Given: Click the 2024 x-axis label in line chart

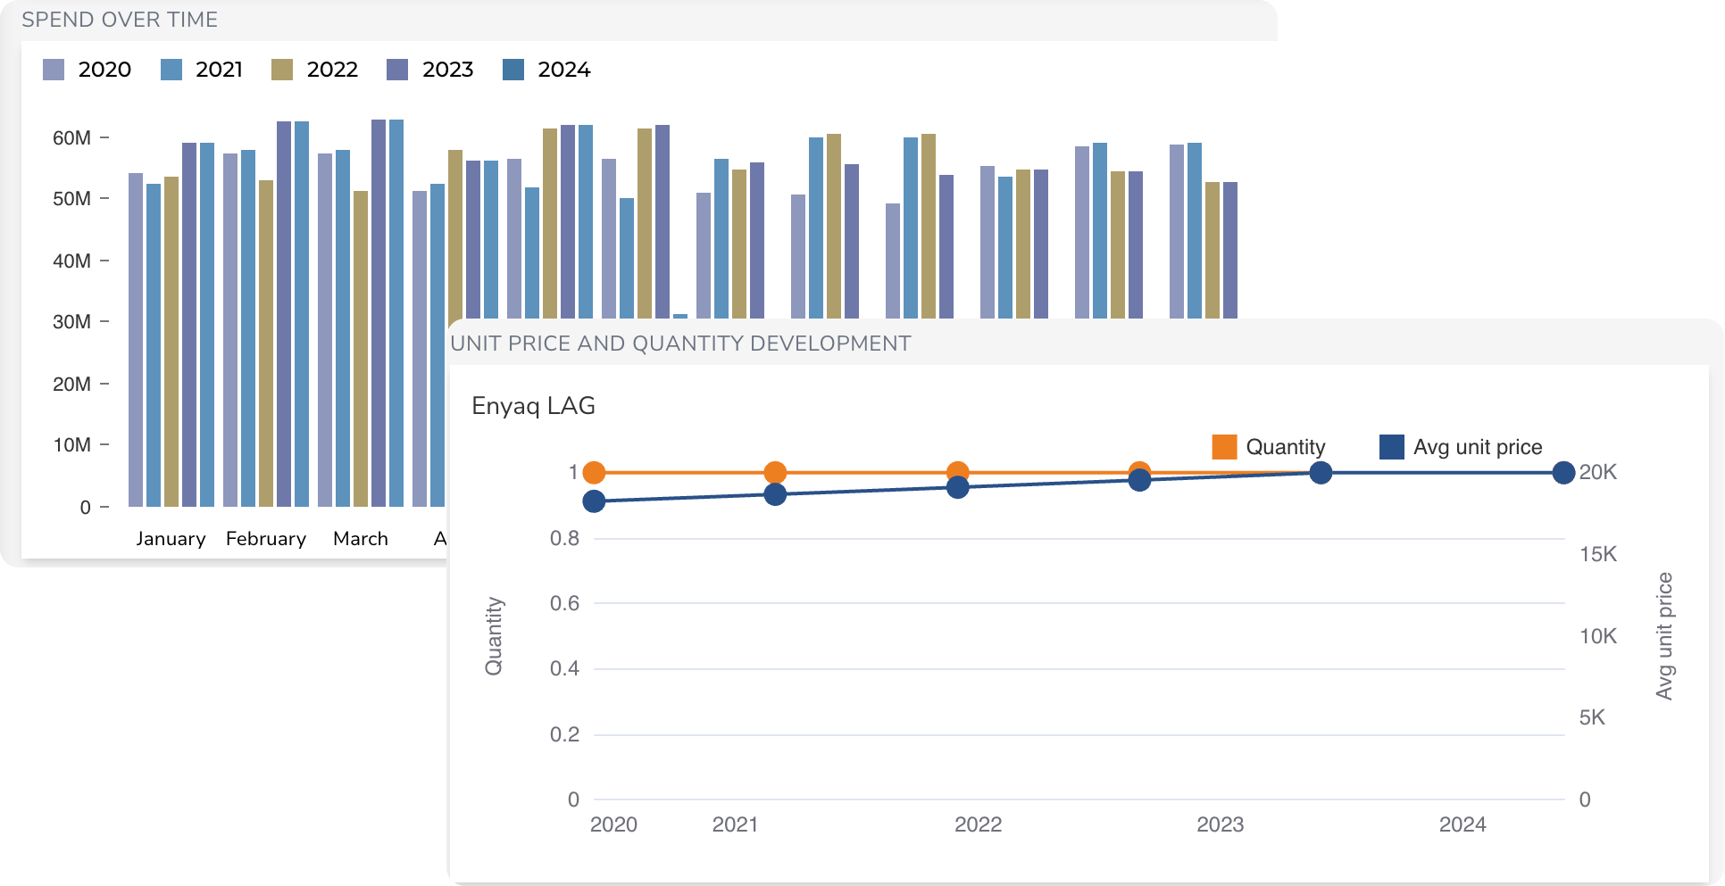Looking at the screenshot, I should coord(1462,824).
